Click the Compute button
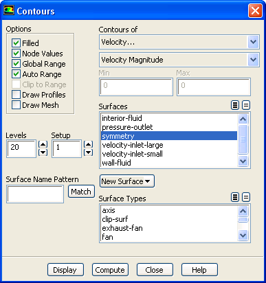The width and height of the screenshot is (266, 283). (x=110, y=270)
